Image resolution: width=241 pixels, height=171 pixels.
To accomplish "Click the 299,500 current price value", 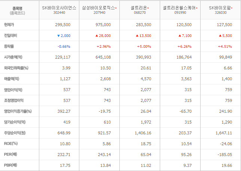I will (x=63, y=25).
